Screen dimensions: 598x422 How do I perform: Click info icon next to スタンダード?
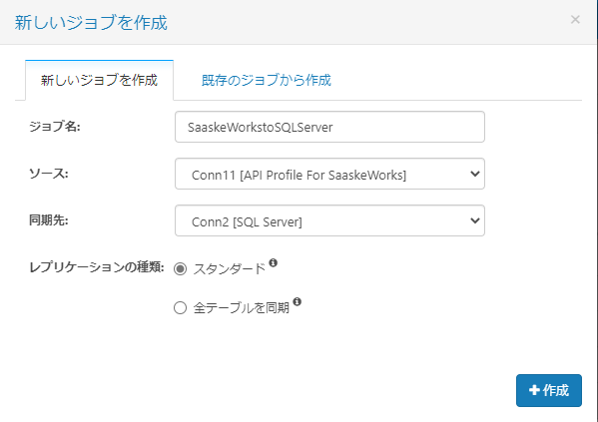tap(274, 262)
